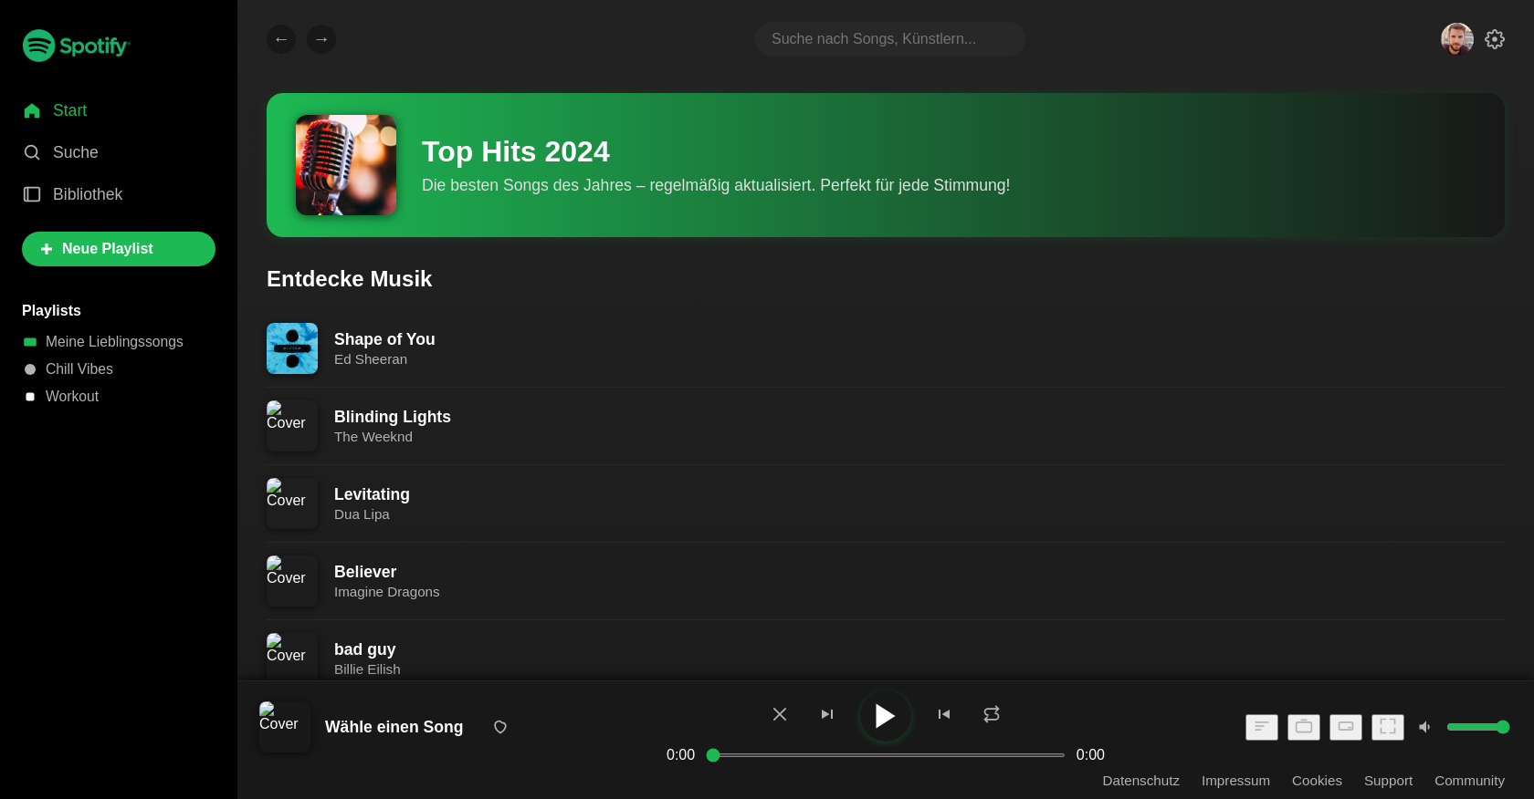Click the artist name Dua Lipa

tap(362, 514)
